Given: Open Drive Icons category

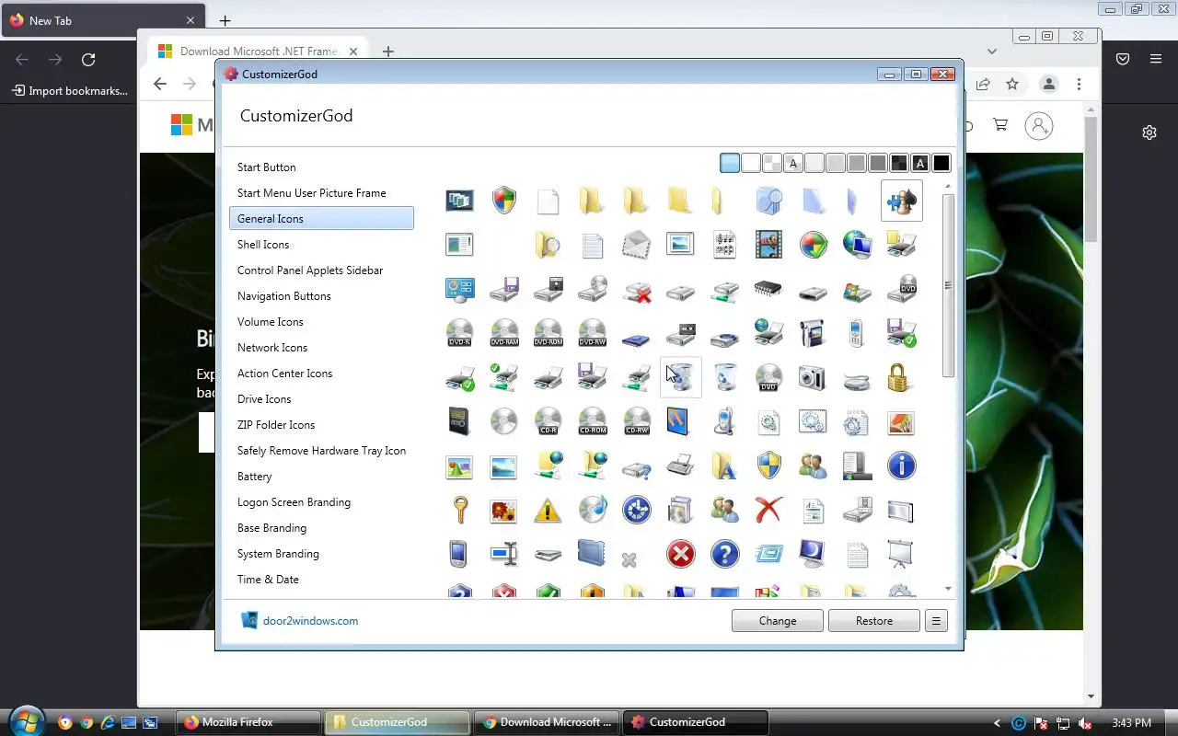Looking at the screenshot, I should coord(321,399).
